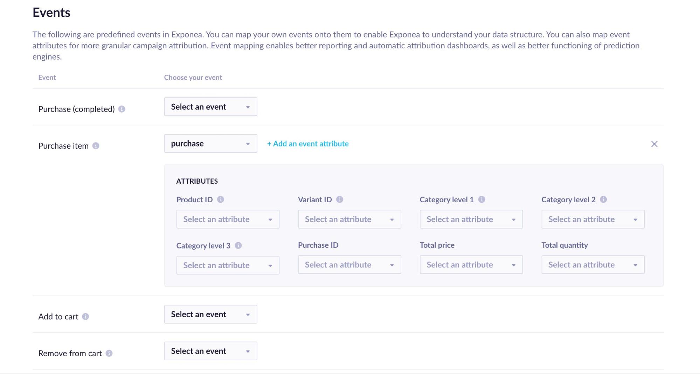Click the 'Remove from cart' row label
The width and height of the screenshot is (700, 374).
pos(70,353)
